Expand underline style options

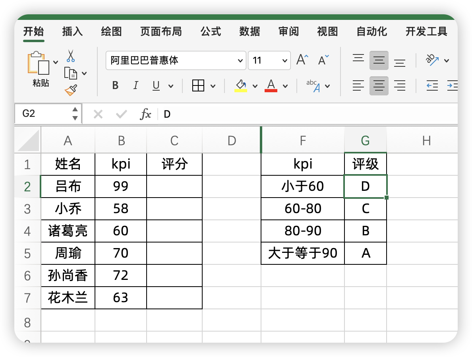point(171,86)
